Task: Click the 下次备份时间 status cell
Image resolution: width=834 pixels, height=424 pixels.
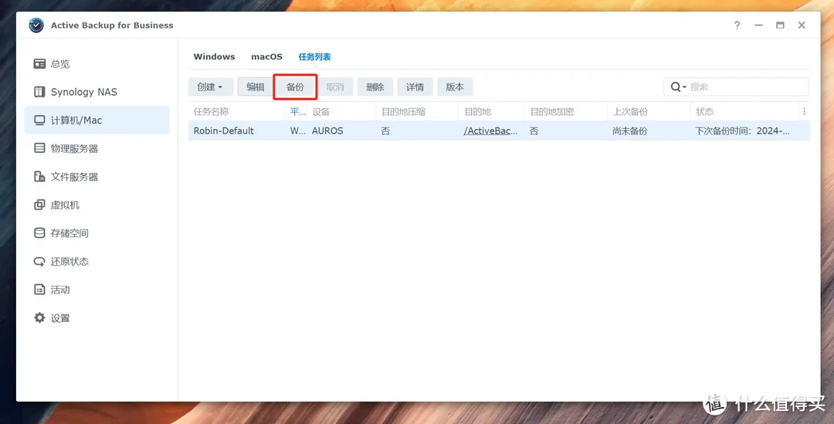Action: 742,131
